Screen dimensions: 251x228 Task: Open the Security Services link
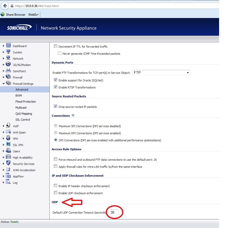point(24,164)
